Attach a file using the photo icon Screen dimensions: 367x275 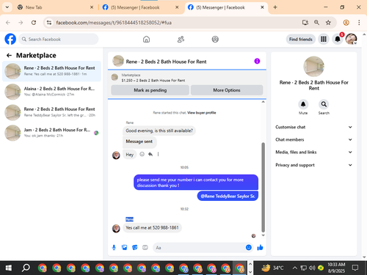[125, 248]
